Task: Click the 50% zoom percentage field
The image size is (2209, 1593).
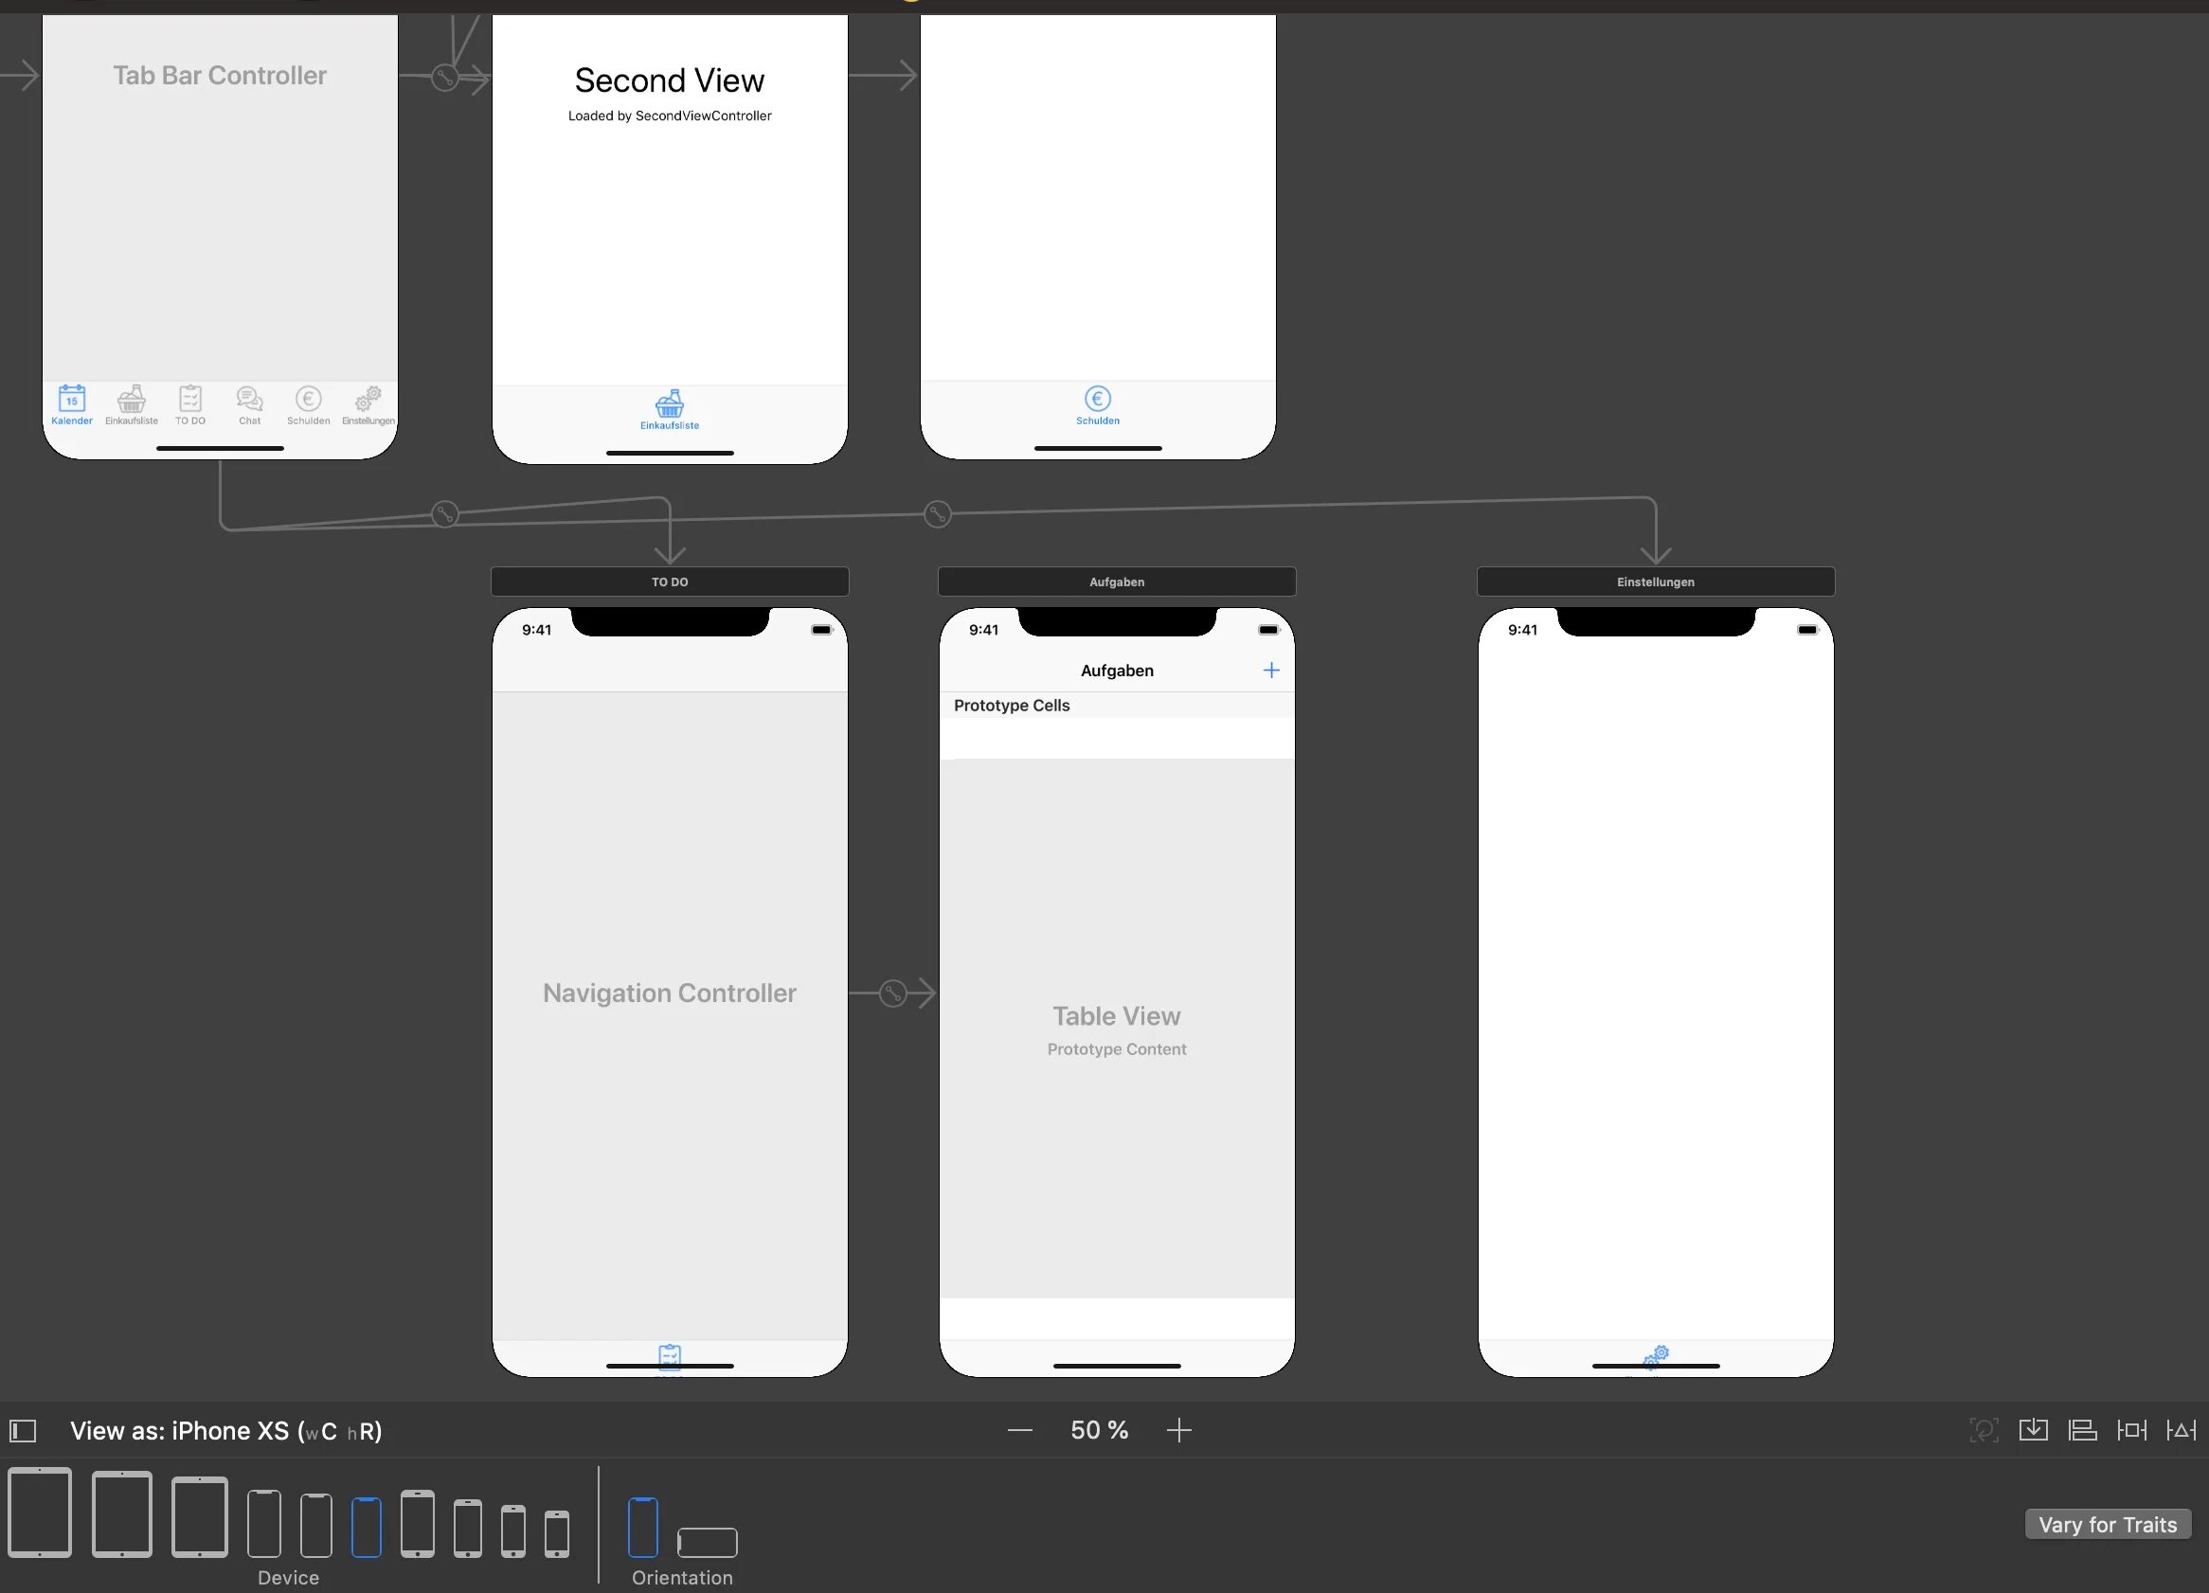Action: 1098,1430
